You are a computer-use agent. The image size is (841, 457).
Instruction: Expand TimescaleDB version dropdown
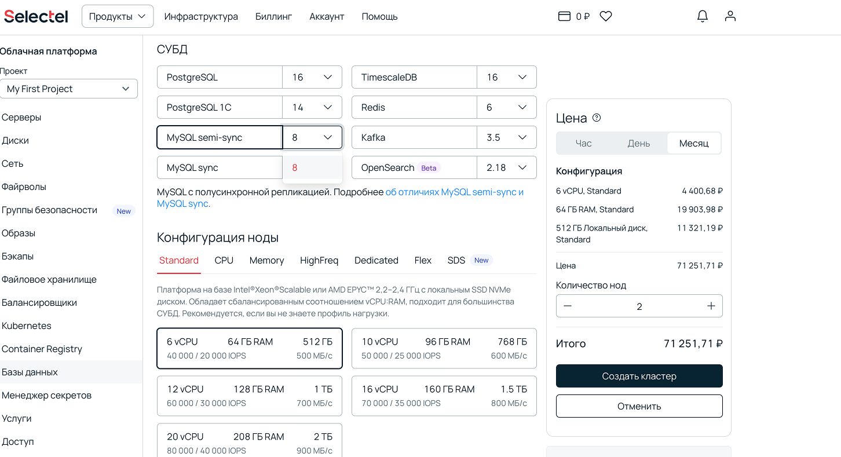tap(507, 77)
